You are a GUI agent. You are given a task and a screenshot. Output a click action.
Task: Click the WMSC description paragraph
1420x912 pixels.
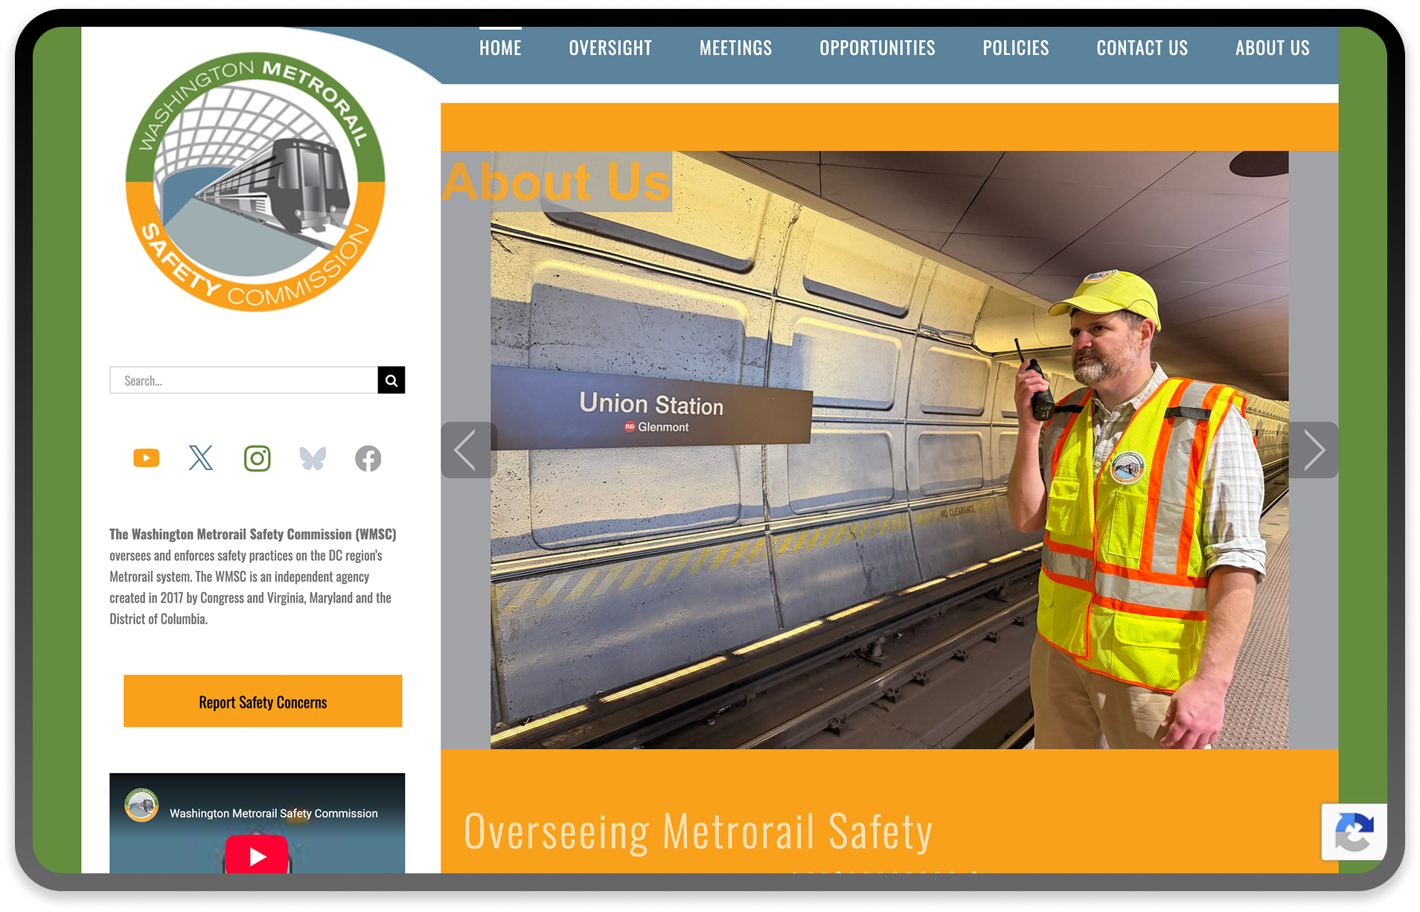pyautogui.click(x=253, y=577)
